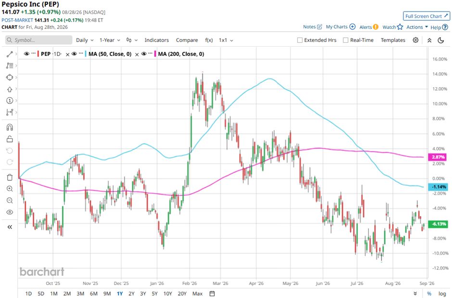The image size is (452, 298).
Task: Click the magenta MA 200 color swatch
Action: coord(156,54)
